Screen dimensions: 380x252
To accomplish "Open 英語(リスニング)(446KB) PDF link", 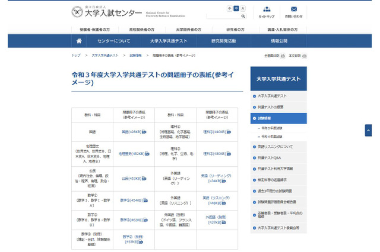I will (216, 201).
